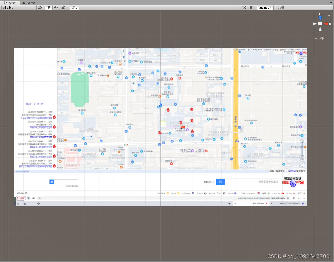Enable 2D view mode
Image resolution: width=334 pixels, height=262 pixels.
[40, 7]
